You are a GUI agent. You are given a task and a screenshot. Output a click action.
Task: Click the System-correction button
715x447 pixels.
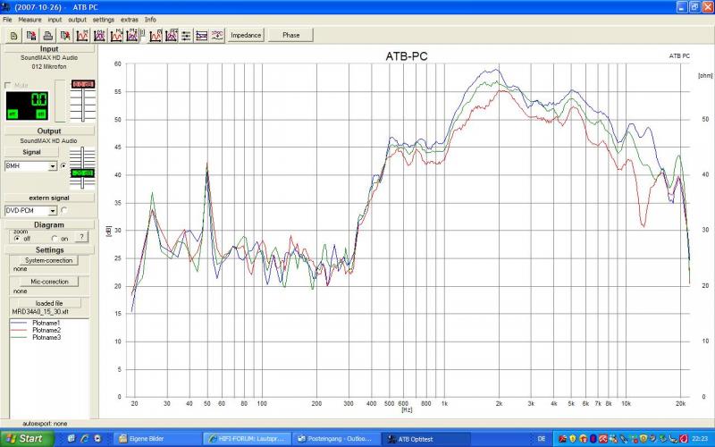click(49, 260)
